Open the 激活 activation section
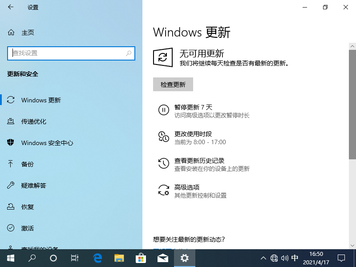Viewport: 356px width, 267px height. coord(28,228)
